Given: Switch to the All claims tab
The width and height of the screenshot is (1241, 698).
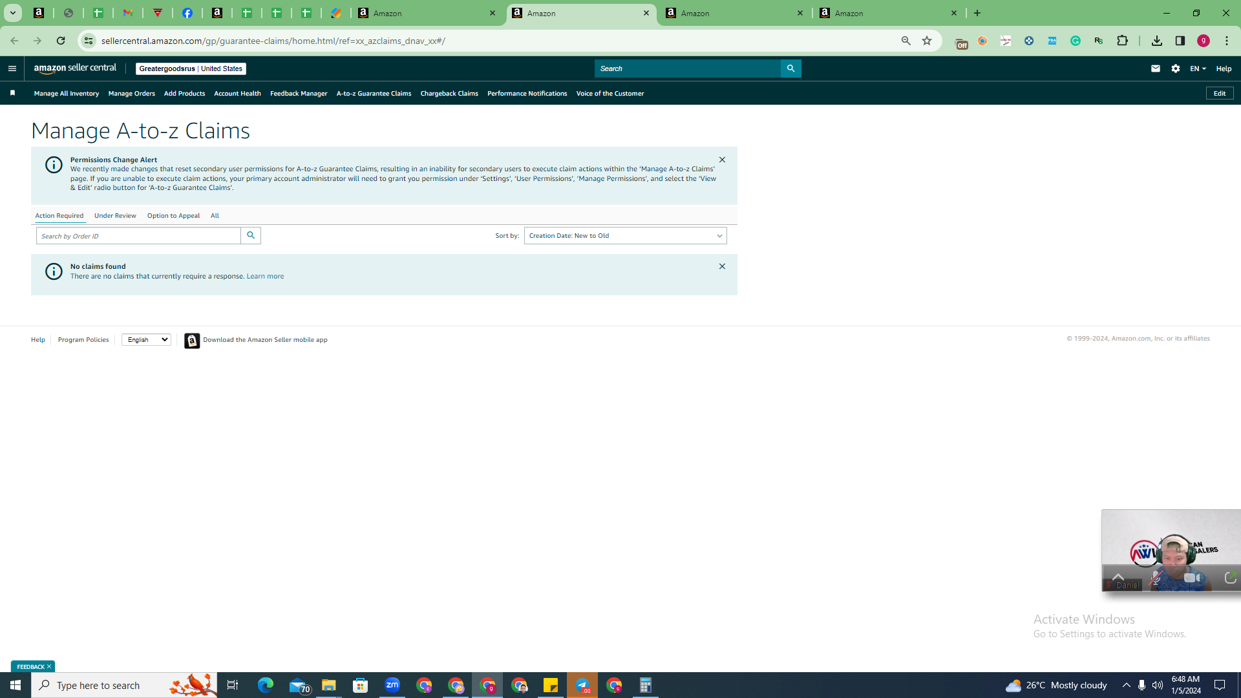Looking at the screenshot, I should click(215, 216).
